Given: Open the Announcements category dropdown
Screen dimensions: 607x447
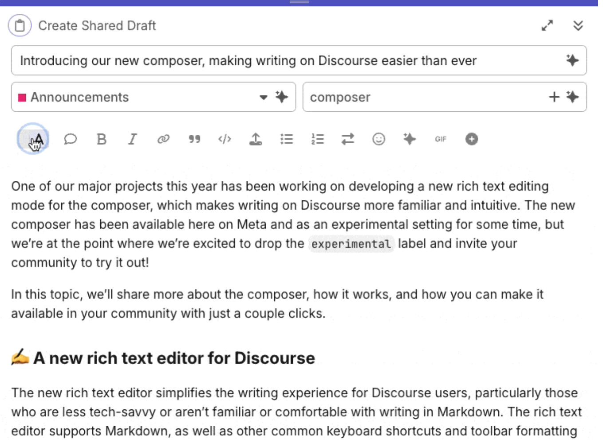Looking at the screenshot, I should point(153,97).
